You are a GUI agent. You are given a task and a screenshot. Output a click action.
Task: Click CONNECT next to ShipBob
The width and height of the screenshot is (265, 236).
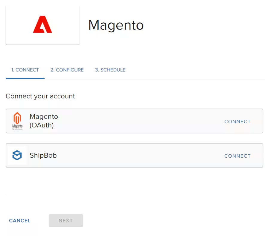point(237,156)
